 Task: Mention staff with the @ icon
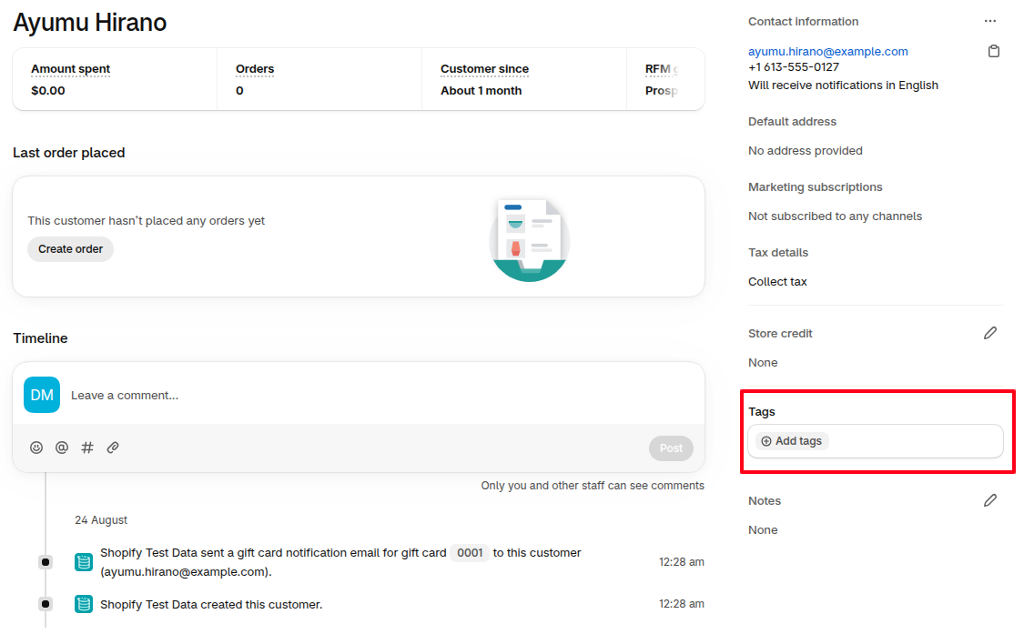pos(61,448)
